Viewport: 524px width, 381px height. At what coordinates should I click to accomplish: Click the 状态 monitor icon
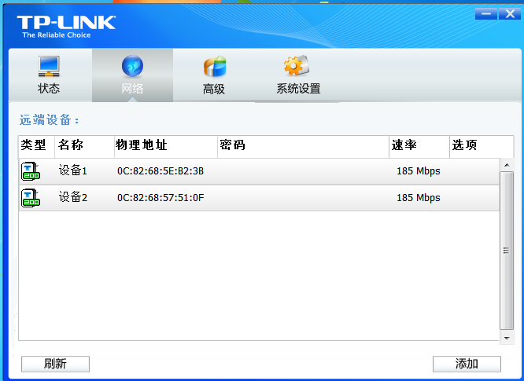(49, 66)
